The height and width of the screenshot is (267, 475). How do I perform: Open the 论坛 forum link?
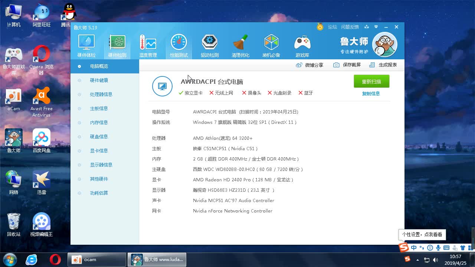tap(332, 27)
